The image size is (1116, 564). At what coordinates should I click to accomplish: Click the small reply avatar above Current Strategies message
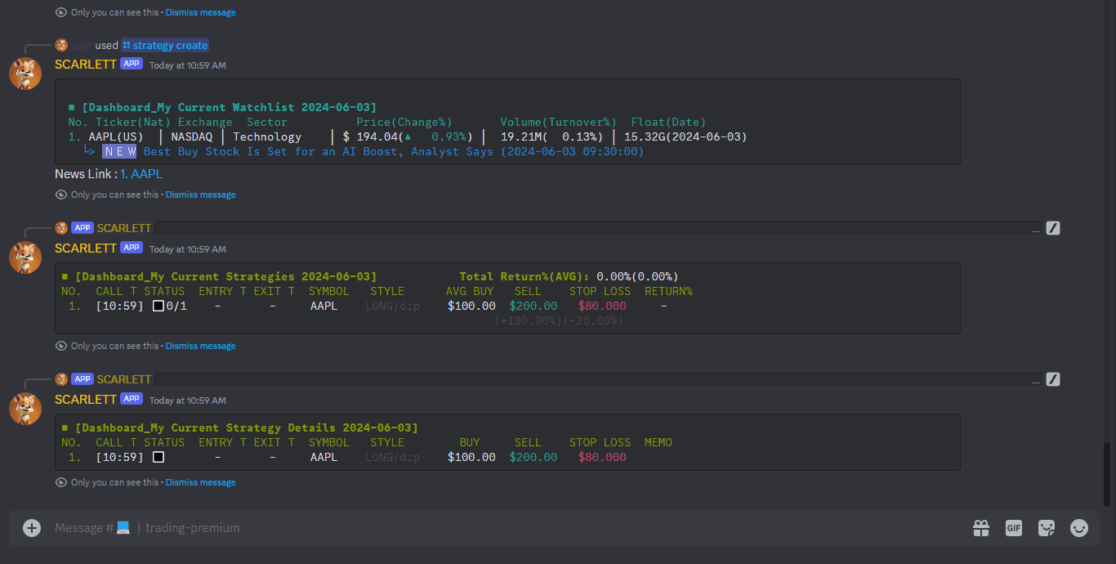click(61, 228)
